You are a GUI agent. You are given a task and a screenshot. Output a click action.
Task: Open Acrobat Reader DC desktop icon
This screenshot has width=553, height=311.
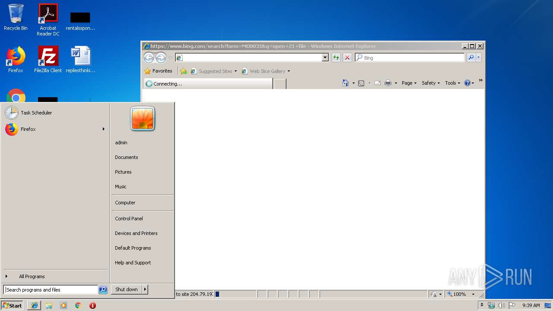(48, 20)
